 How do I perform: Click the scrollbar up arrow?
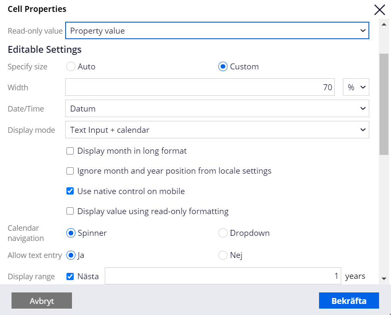coord(384,24)
